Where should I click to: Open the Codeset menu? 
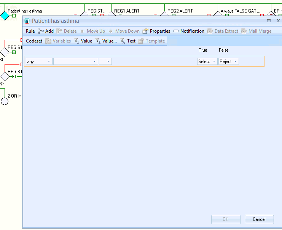click(x=34, y=41)
